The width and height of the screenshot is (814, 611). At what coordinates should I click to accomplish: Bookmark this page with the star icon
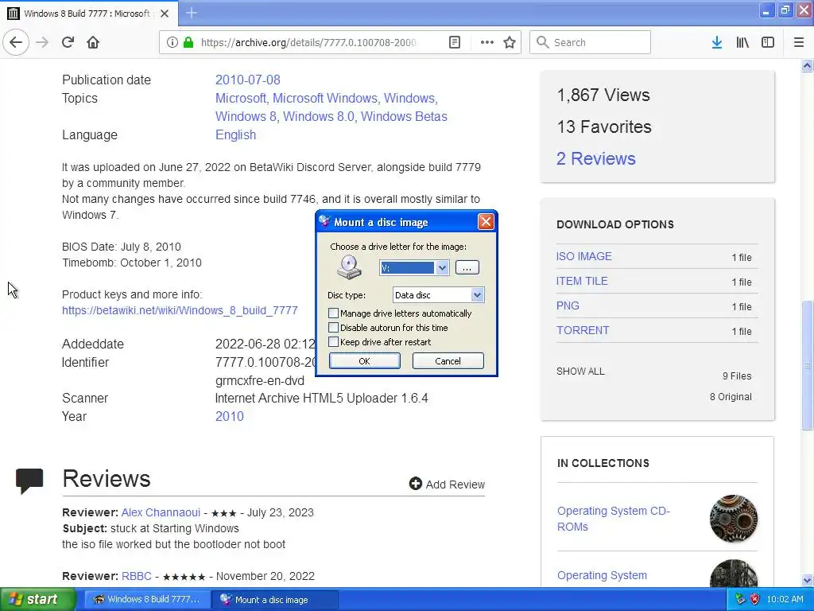click(510, 42)
